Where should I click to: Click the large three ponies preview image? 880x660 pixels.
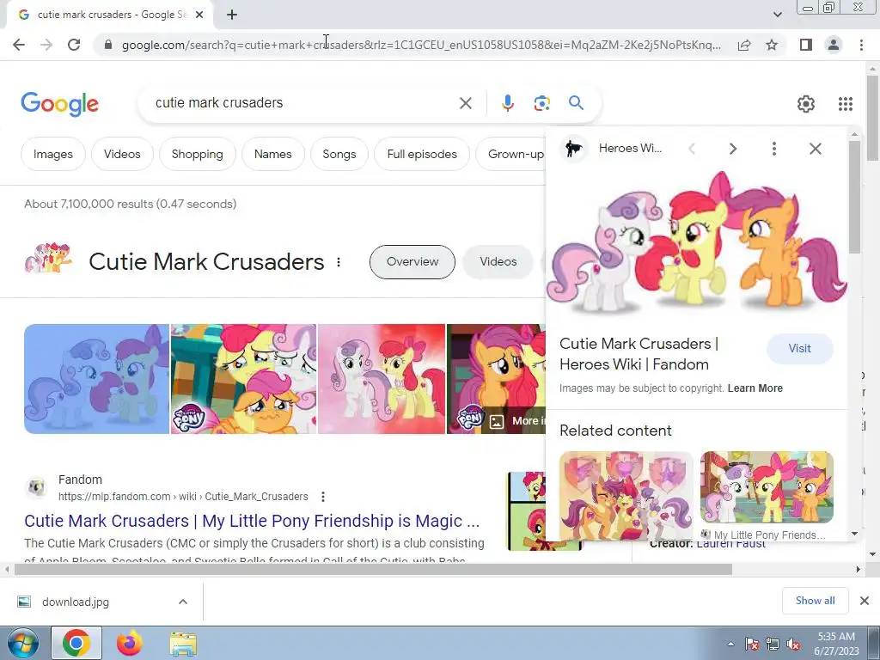pyautogui.click(x=696, y=242)
